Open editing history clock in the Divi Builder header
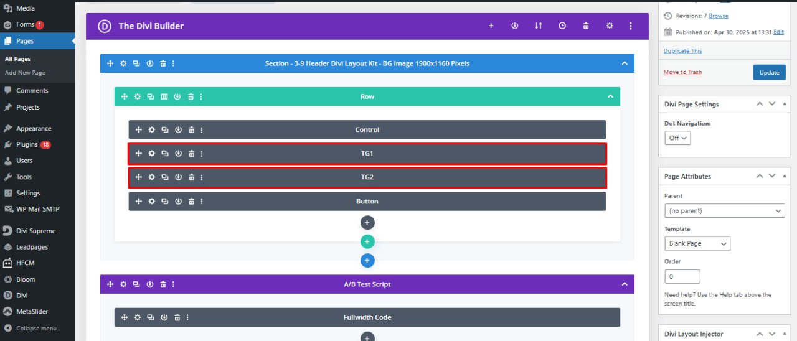The width and height of the screenshot is (797, 341). 562,26
